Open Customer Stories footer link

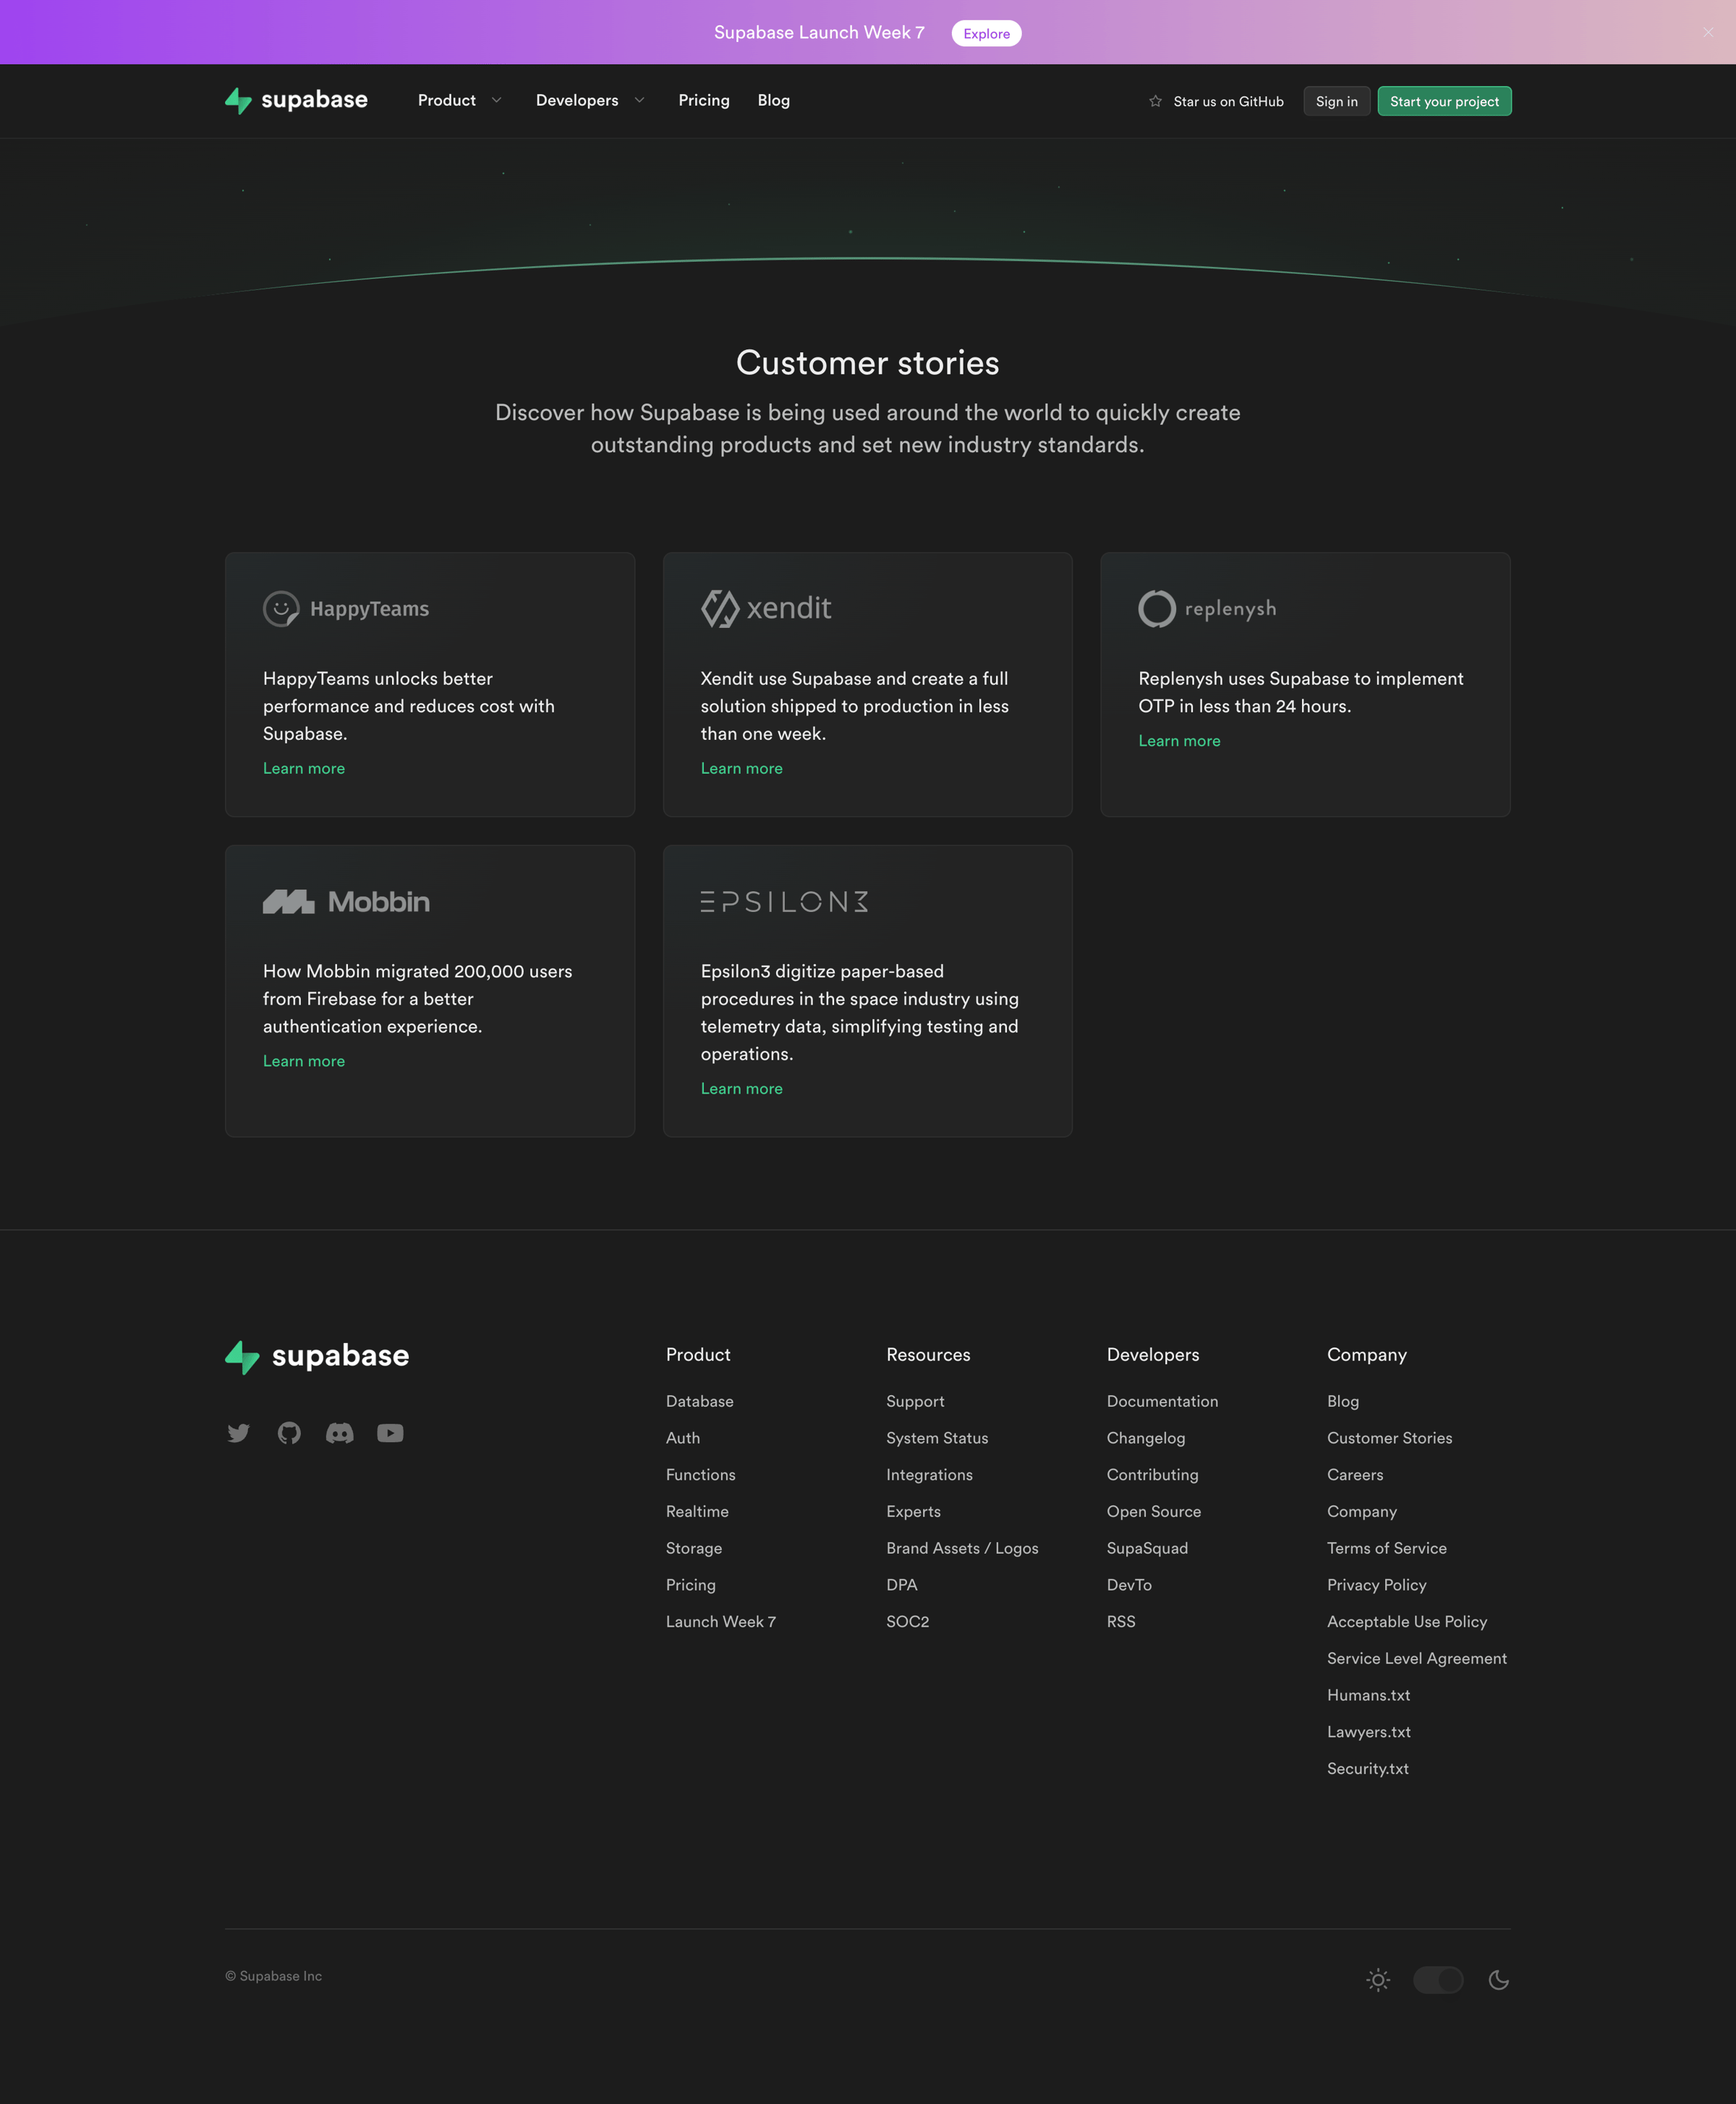point(1389,1438)
